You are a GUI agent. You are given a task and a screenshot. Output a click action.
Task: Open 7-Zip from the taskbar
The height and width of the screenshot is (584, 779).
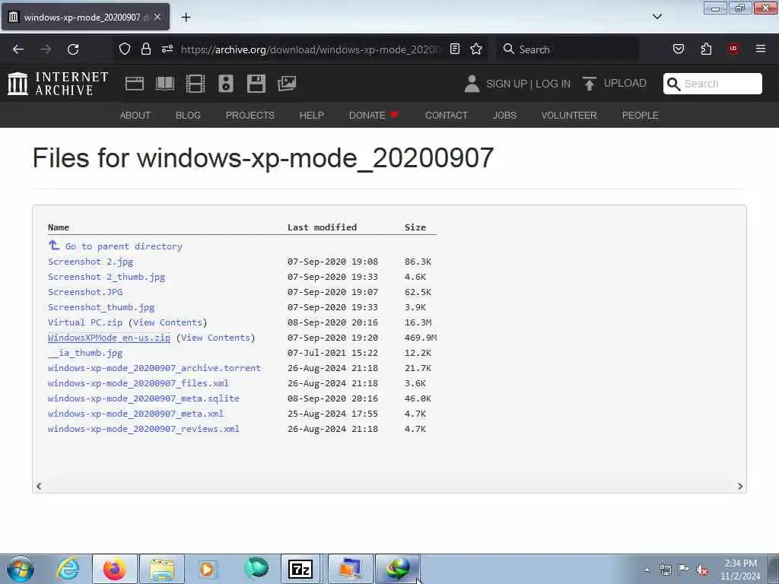(x=300, y=569)
